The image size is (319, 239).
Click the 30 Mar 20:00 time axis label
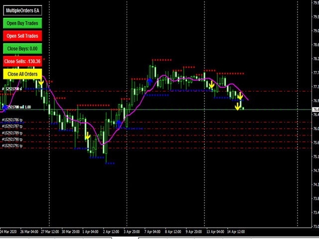coord(71,232)
